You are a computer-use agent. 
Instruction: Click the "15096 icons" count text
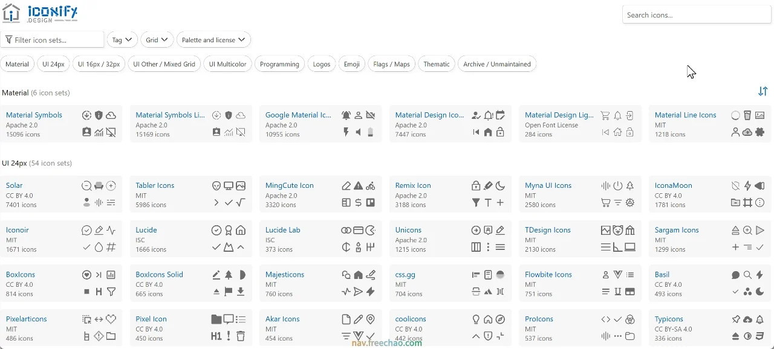[23, 134]
